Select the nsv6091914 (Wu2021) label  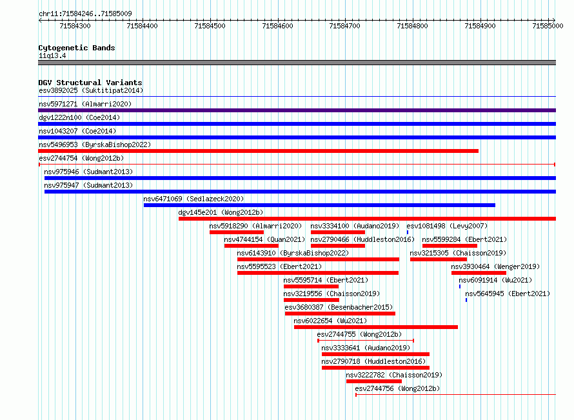pos(495,280)
